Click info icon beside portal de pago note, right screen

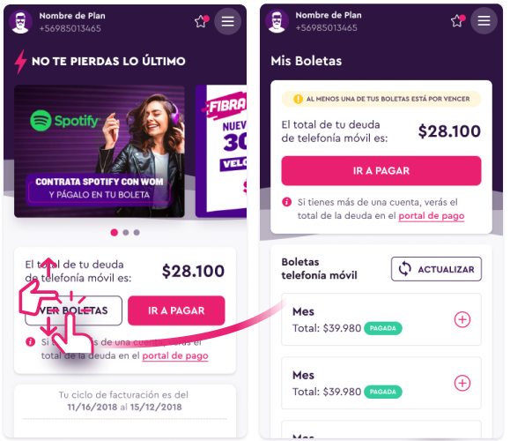coord(286,202)
